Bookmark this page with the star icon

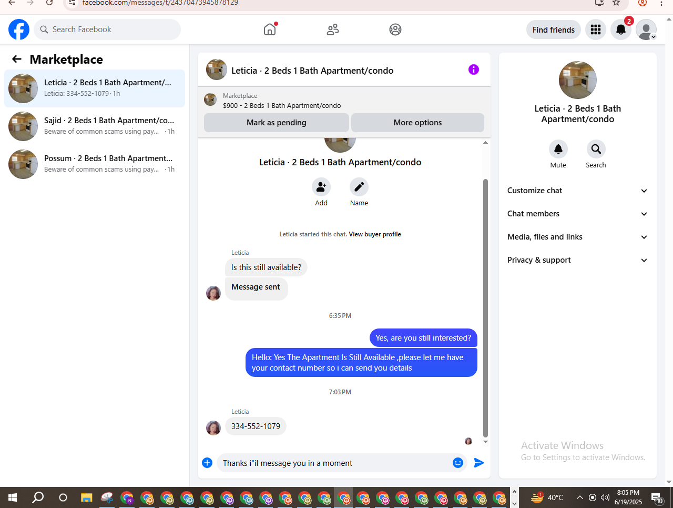tap(616, 3)
